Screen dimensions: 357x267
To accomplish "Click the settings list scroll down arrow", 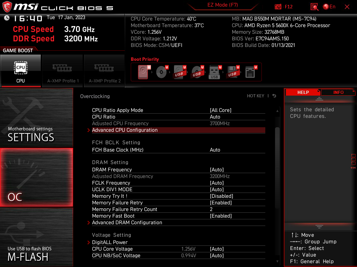I will coord(277,261).
